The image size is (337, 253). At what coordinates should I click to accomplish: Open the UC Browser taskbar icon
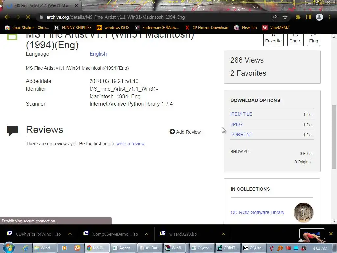point(77,248)
